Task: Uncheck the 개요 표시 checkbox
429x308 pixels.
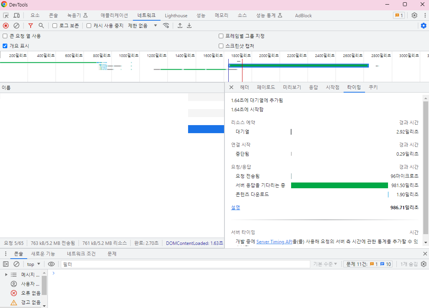Action: coord(5,46)
